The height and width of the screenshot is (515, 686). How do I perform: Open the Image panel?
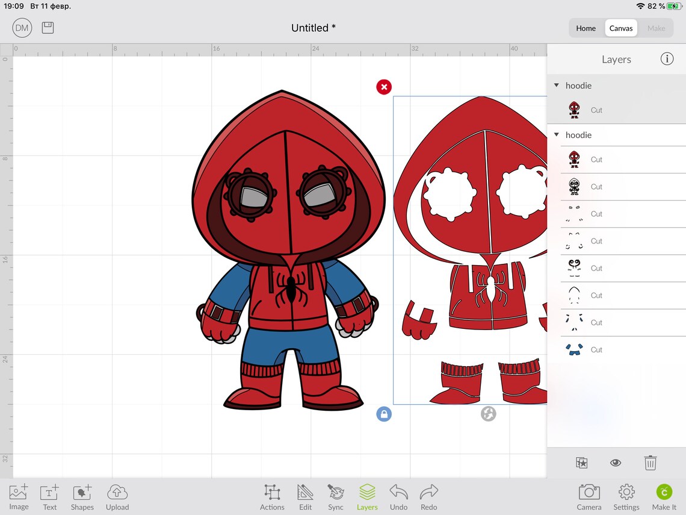[18, 496]
